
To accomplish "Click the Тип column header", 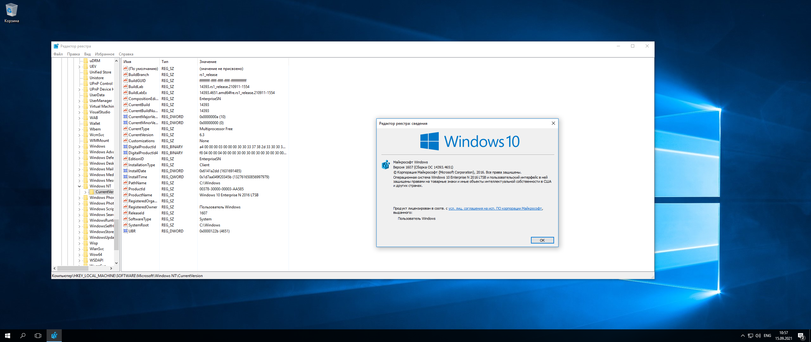I will [178, 62].
